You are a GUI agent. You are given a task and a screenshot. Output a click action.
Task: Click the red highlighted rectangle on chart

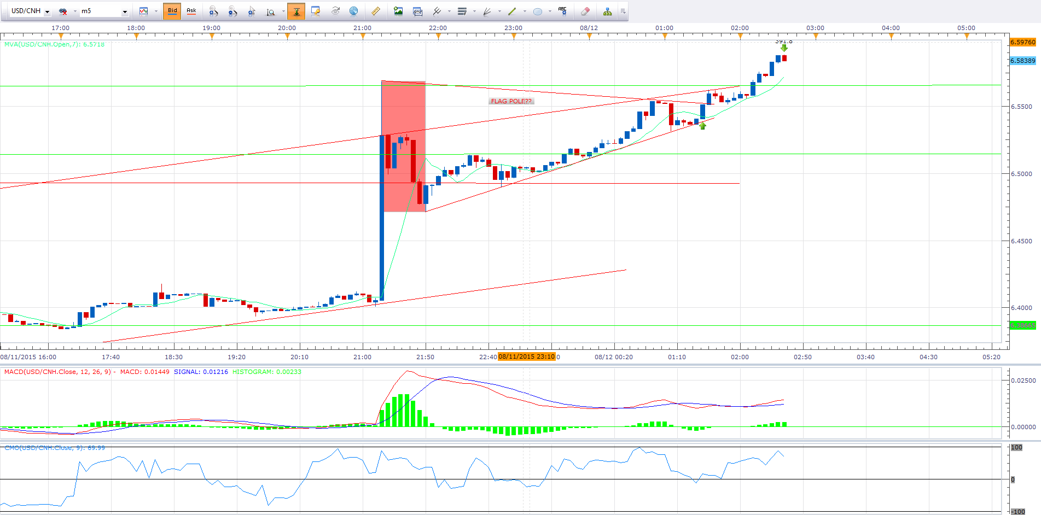tap(403, 147)
